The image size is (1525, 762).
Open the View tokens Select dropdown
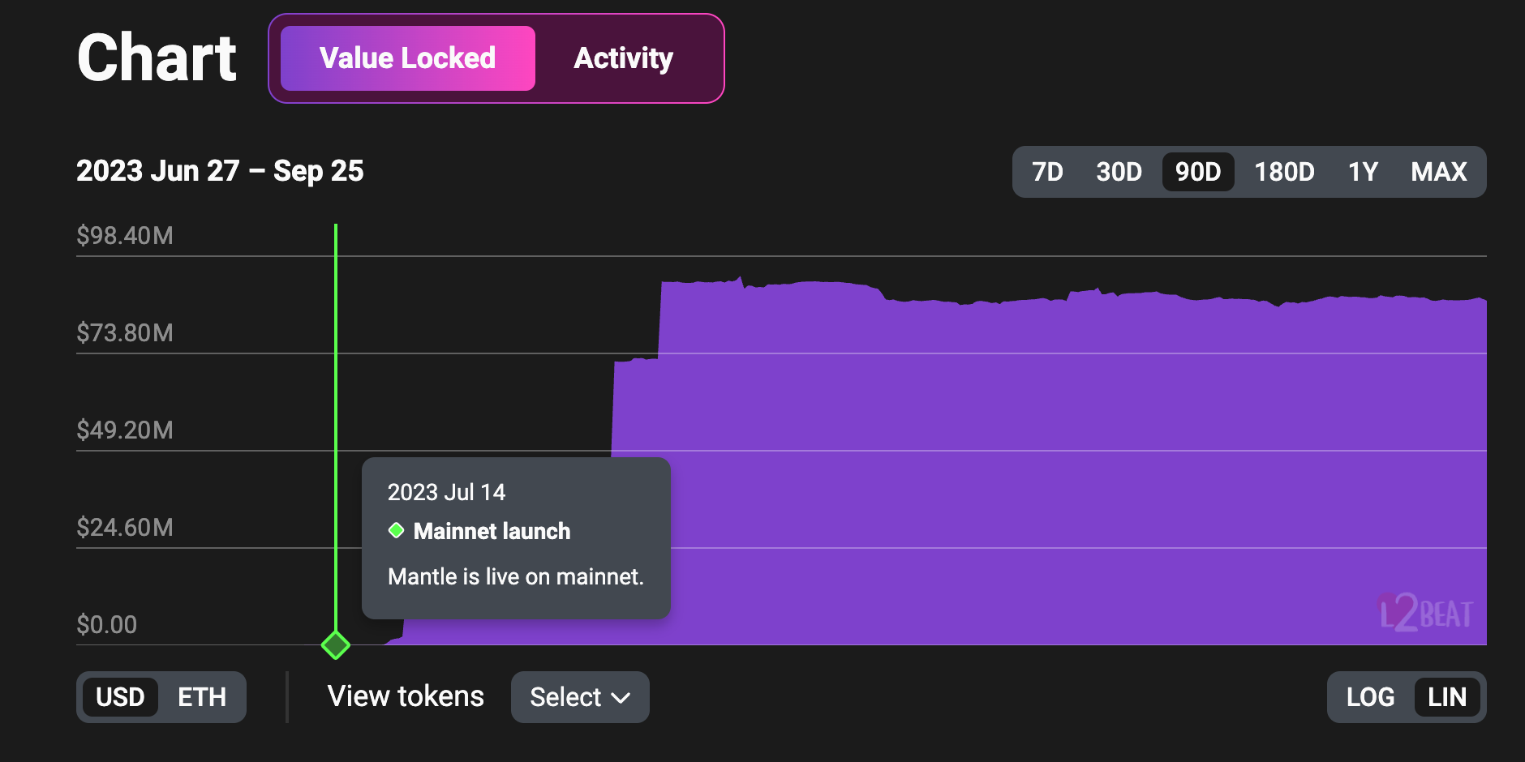[x=579, y=697]
